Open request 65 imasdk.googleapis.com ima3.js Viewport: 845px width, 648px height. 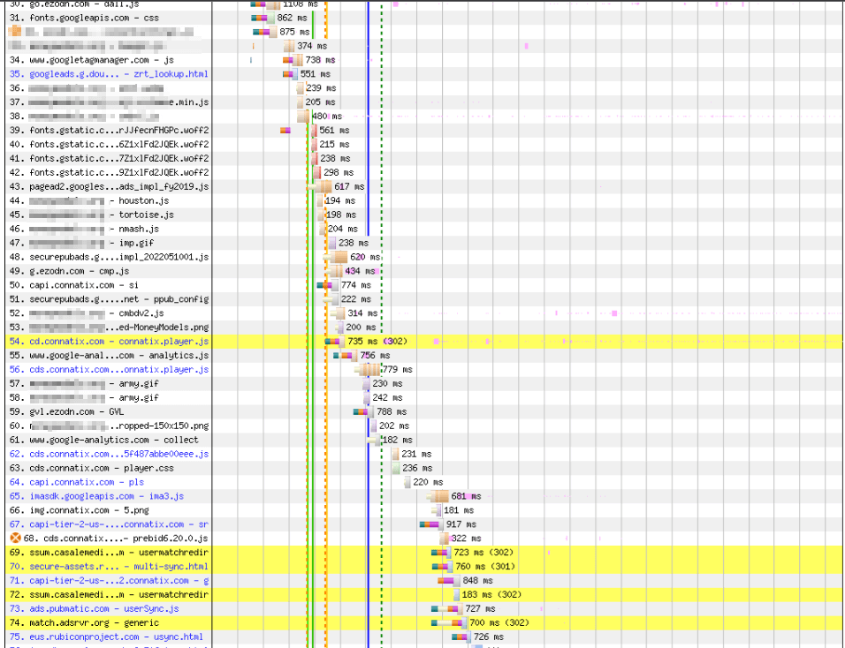pyautogui.click(x=96, y=495)
